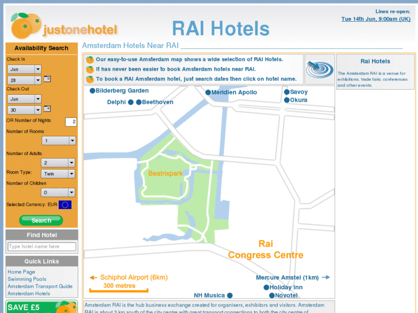Click the Number of Nights input field

click(71, 122)
